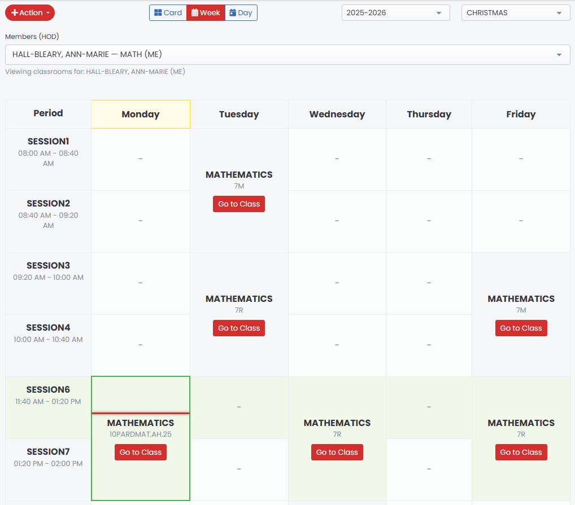
Task: Open the 2025-2026 academic year dropdown
Action: [x=396, y=13]
